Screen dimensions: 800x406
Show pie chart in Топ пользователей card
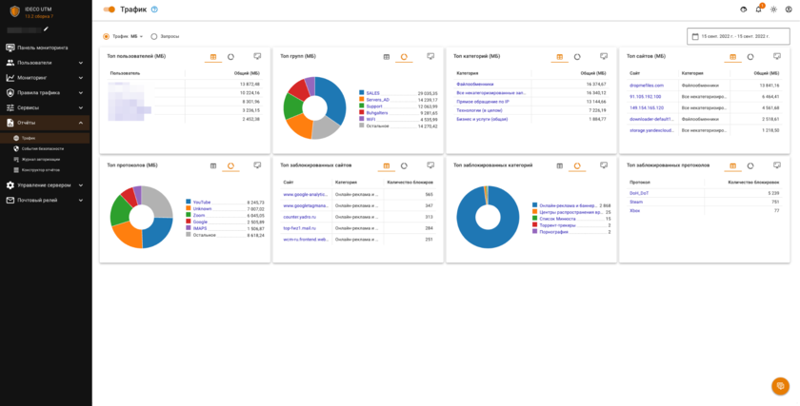click(231, 57)
